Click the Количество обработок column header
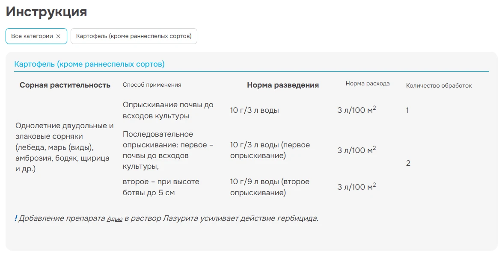The height and width of the screenshot is (255, 502). pos(439,85)
